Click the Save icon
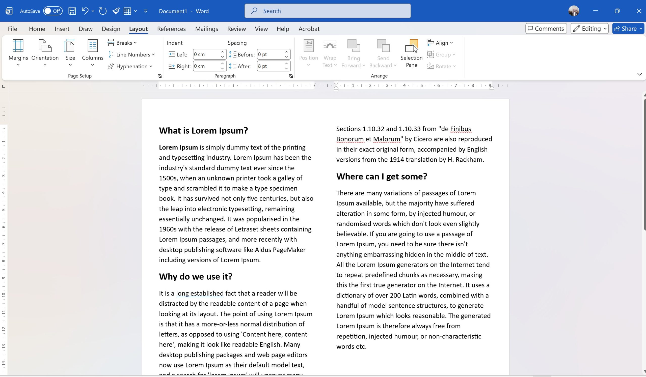The image size is (646, 377). 72,11
